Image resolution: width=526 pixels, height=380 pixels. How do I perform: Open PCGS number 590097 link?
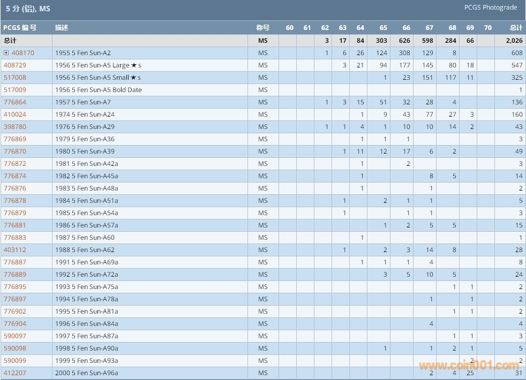(x=14, y=336)
